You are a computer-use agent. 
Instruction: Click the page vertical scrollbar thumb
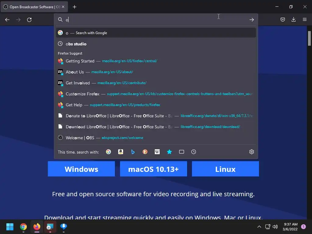[x=310, y=38]
